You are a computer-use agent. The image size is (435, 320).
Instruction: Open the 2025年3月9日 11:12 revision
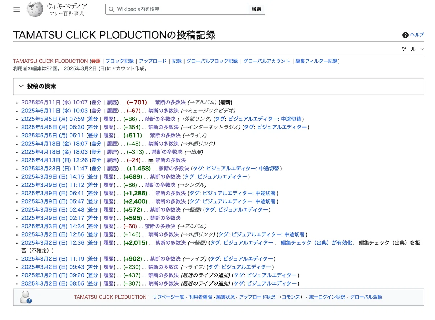pyautogui.click(x=53, y=185)
